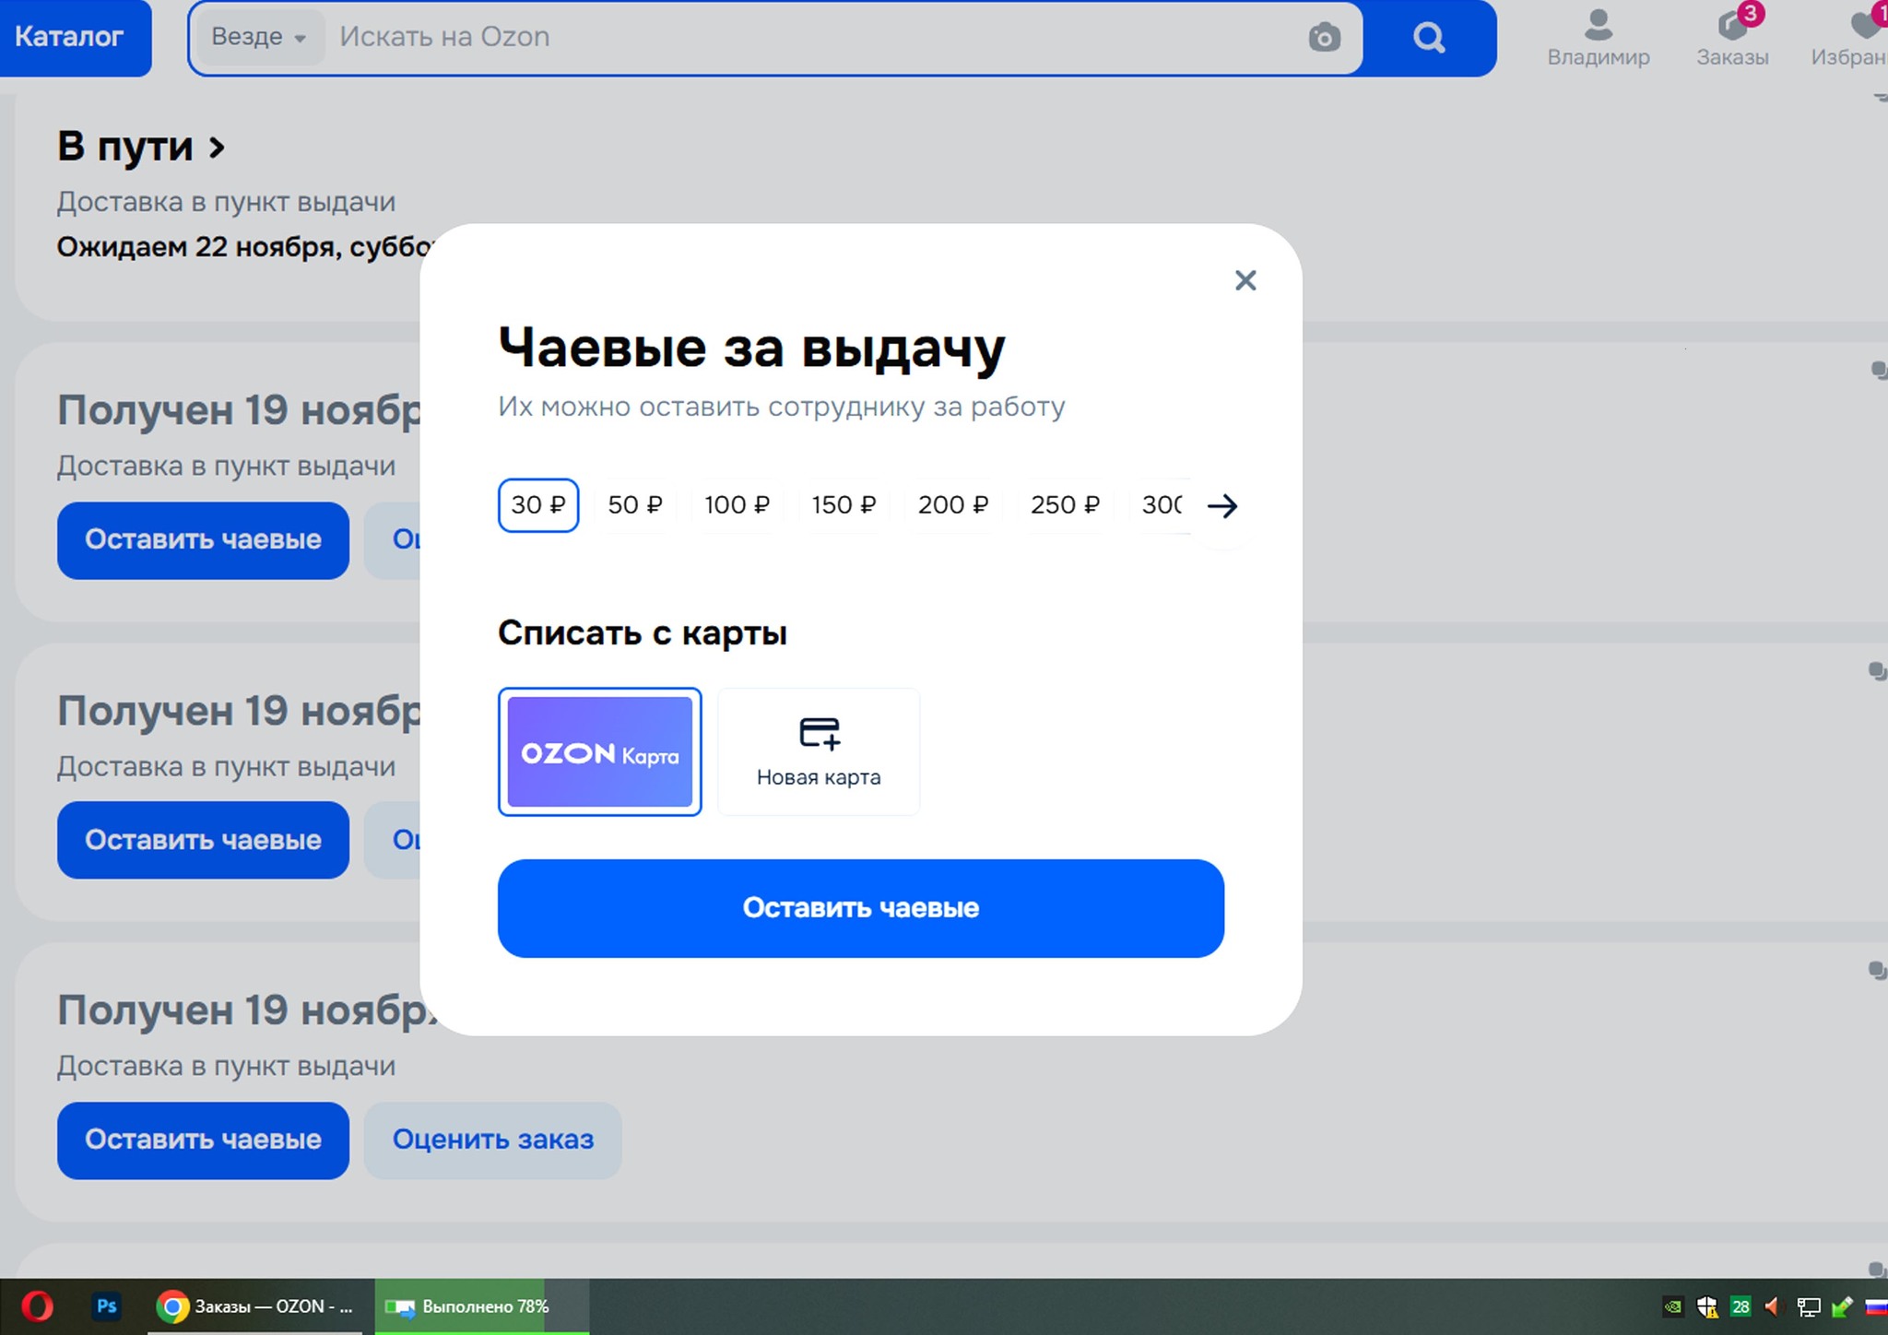Screen dimensions: 1888x1335
Task: Open the Владимир profile icon
Action: tap(1598, 27)
